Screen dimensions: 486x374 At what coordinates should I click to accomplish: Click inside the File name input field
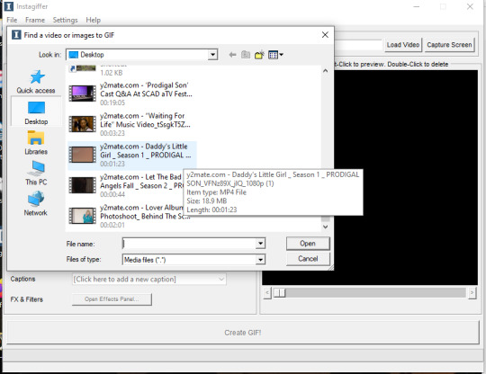coord(189,244)
